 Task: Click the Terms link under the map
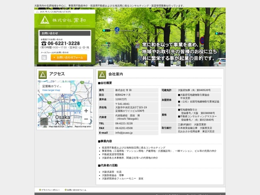click(x=69, y=127)
